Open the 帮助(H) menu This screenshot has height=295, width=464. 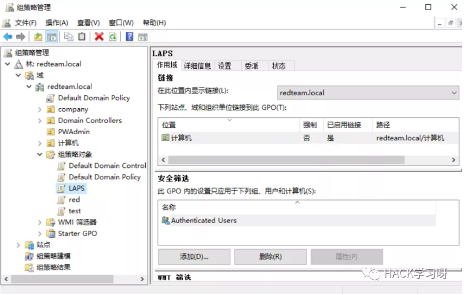click(x=154, y=23)
